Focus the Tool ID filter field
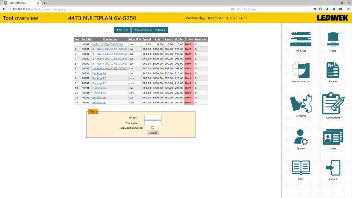Screen dimensions: 352x198 153,117
